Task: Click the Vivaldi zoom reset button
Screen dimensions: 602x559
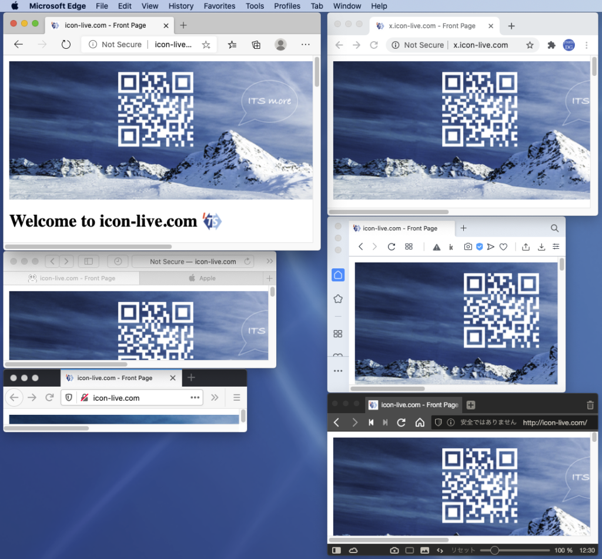Action: tap(463, 550)
